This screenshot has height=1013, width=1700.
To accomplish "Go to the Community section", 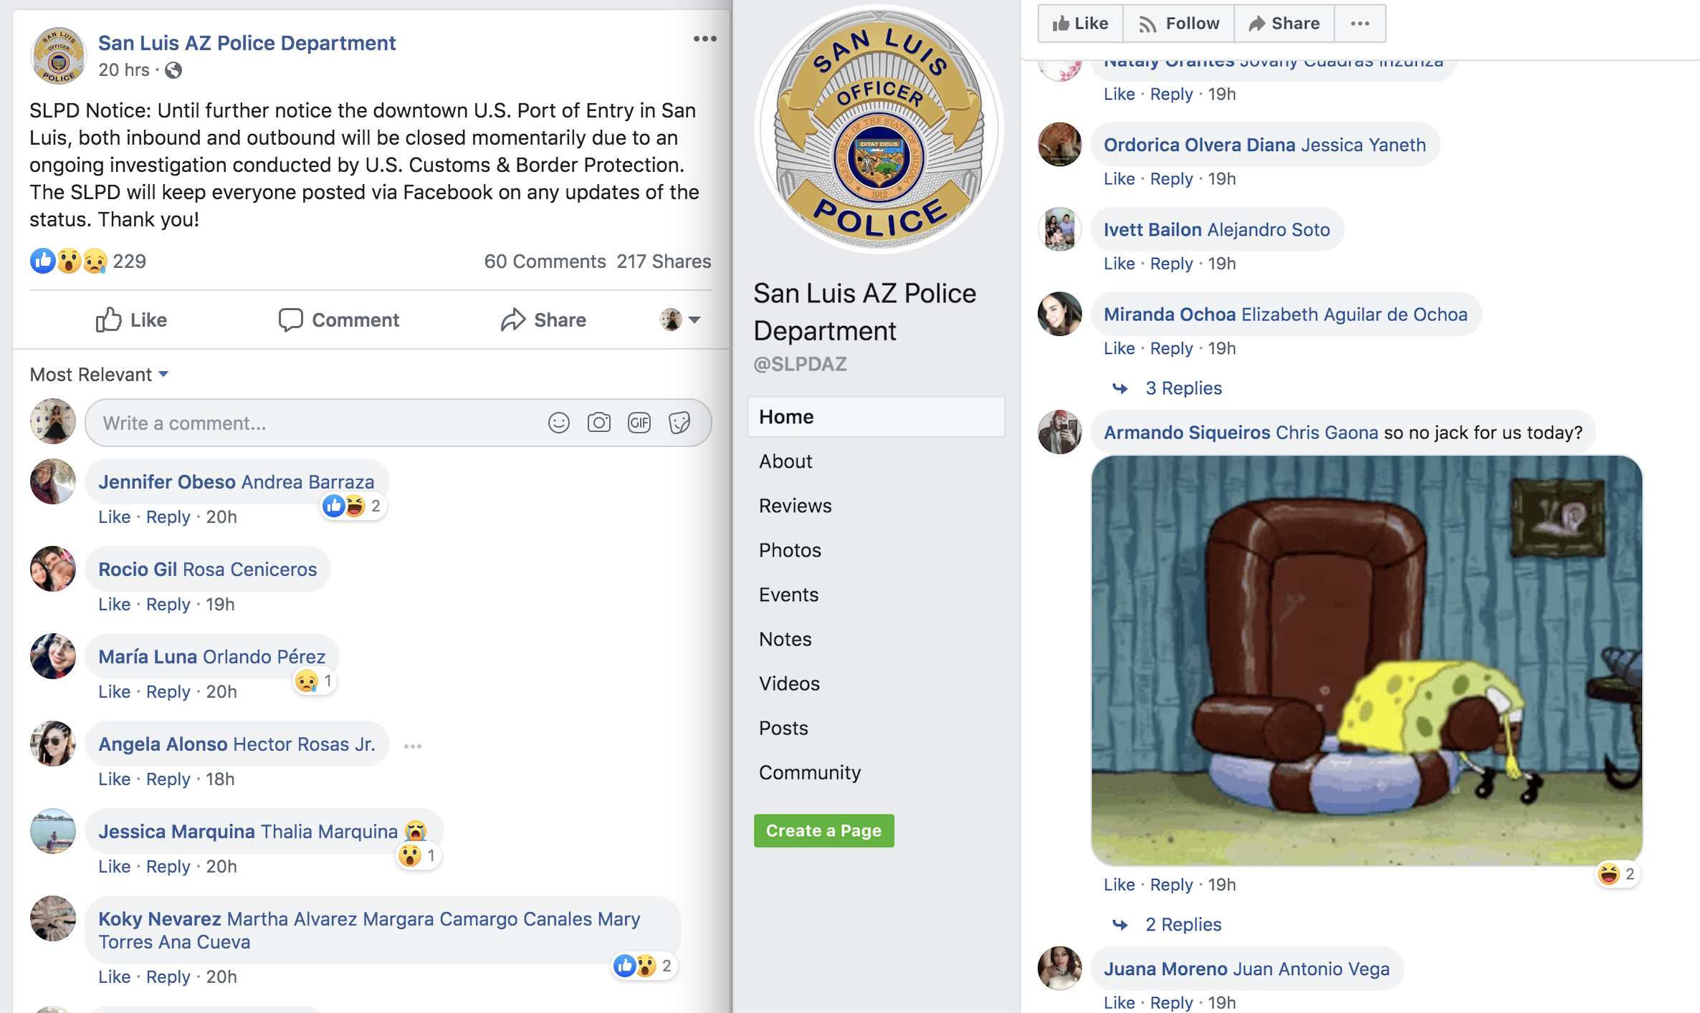I will click(809, 772).
